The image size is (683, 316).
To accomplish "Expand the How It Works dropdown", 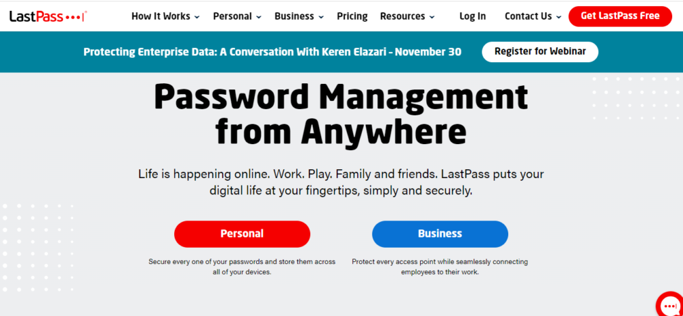I will coord(165,16).
